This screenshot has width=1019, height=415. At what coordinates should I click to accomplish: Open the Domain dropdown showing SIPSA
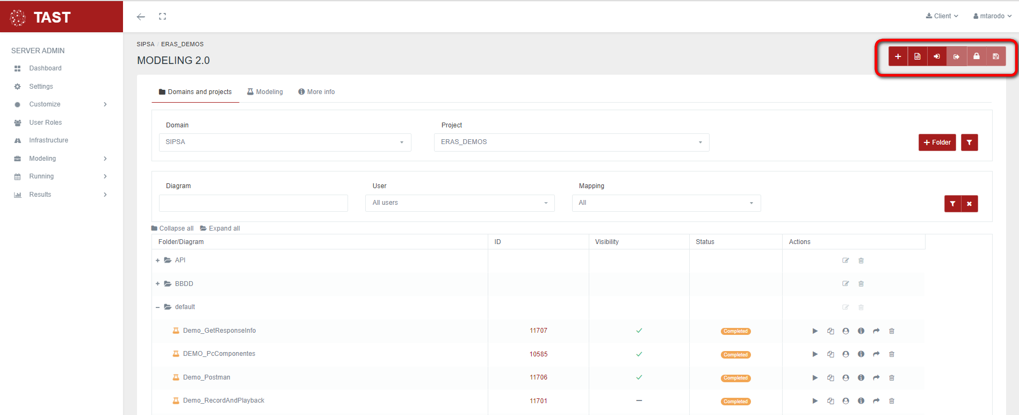285,142
